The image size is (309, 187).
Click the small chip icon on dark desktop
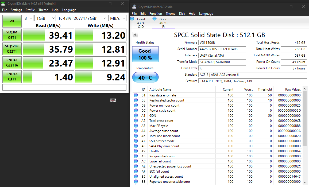[113, 100]
